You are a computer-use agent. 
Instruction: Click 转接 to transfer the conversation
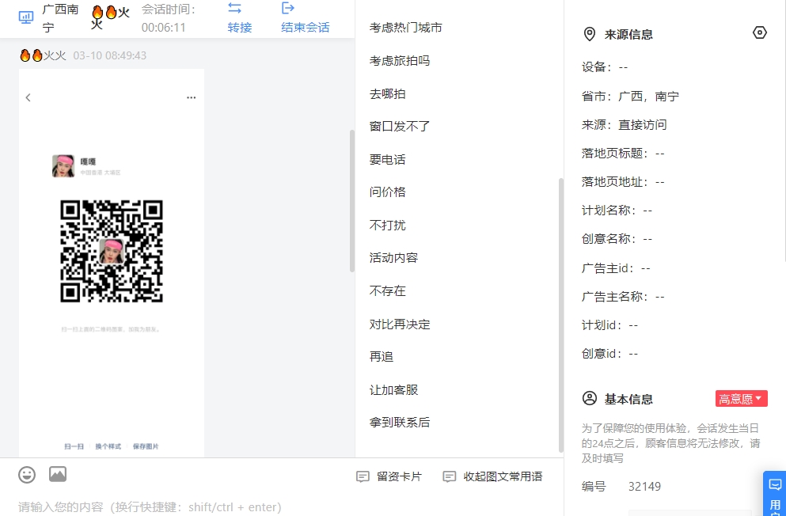240,27
